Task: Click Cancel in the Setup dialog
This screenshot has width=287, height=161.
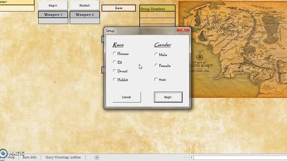Action: [x=126, y=97]
